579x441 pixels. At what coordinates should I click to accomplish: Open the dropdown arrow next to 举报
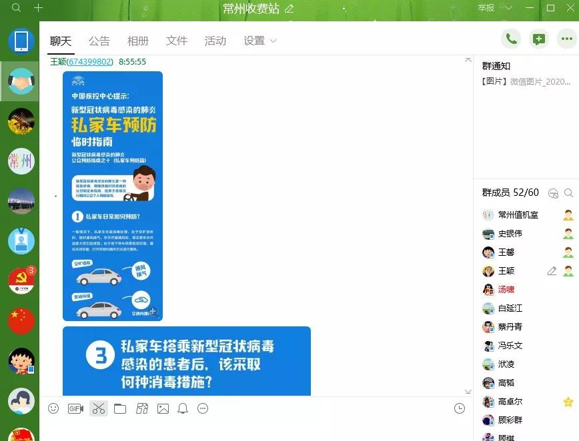[508, 8]
